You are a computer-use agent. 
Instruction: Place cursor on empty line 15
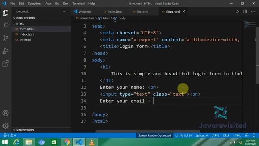pyautogui.click(x=167, y=108)
